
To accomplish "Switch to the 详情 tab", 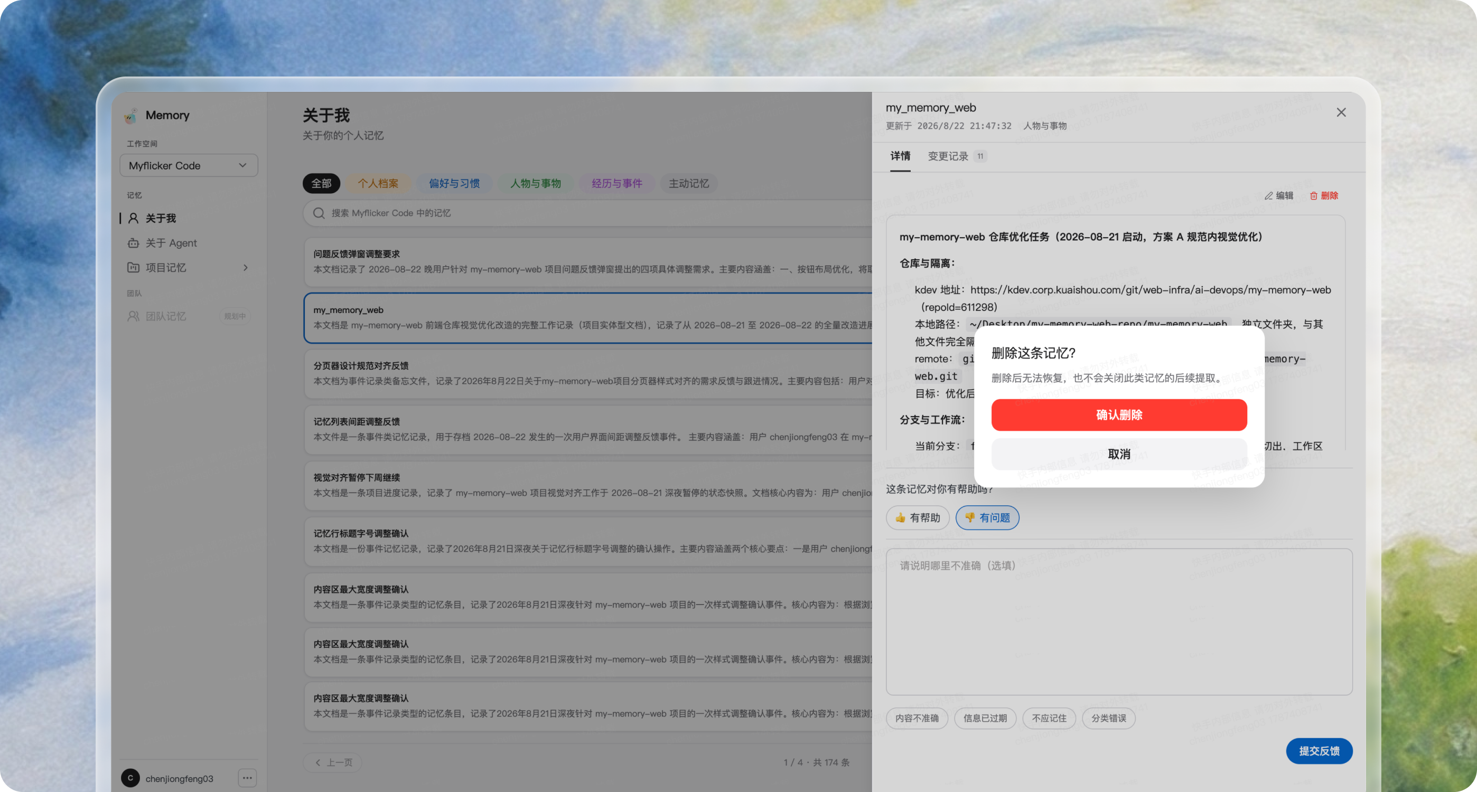I will 900,156.
